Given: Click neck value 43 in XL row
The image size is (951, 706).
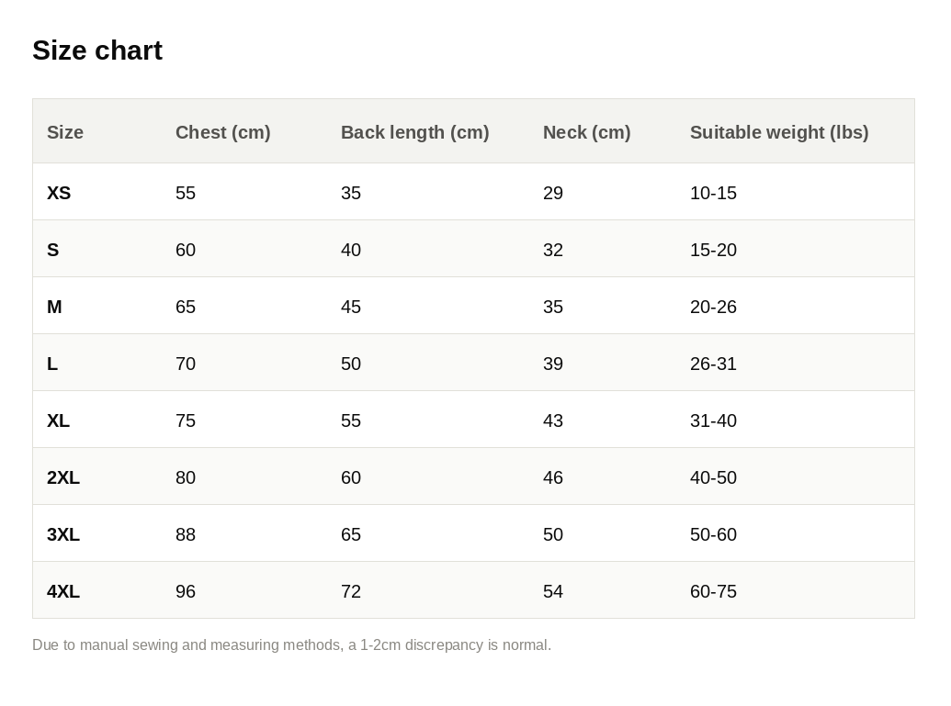Looking at the screenshot, I should click(552, 420).
